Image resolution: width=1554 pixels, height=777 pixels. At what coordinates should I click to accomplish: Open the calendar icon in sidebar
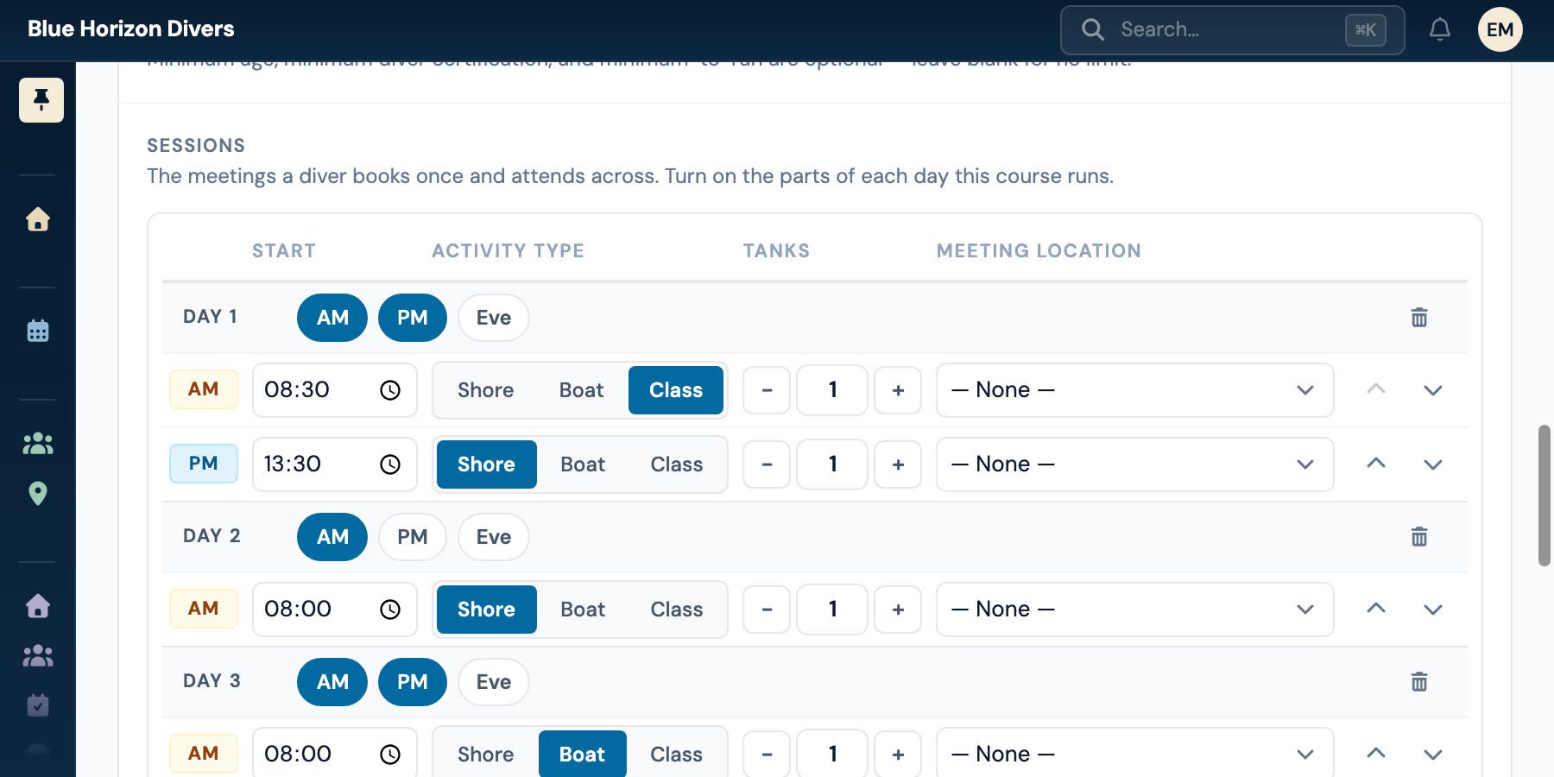pos(38,331)
